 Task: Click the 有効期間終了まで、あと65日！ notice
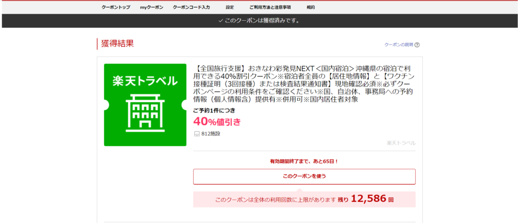coord(304,161)
